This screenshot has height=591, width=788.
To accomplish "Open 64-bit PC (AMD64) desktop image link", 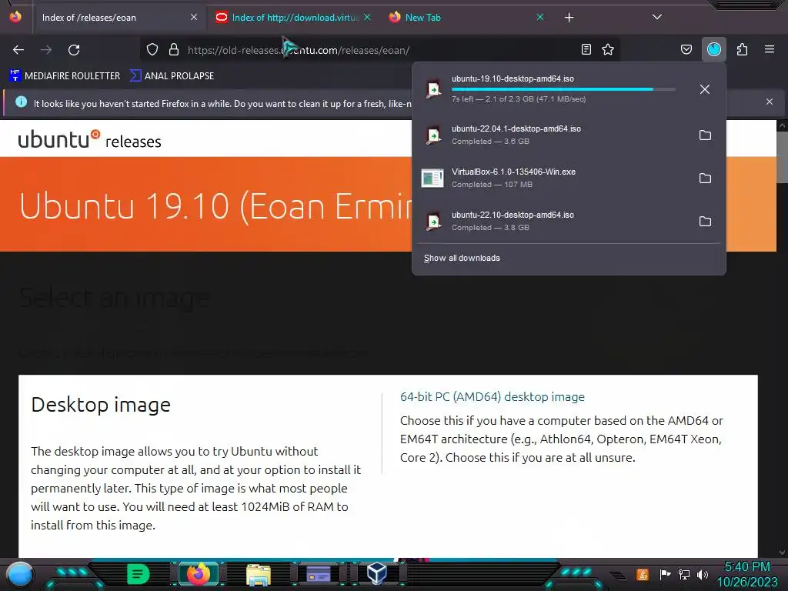I will point(492,396).
